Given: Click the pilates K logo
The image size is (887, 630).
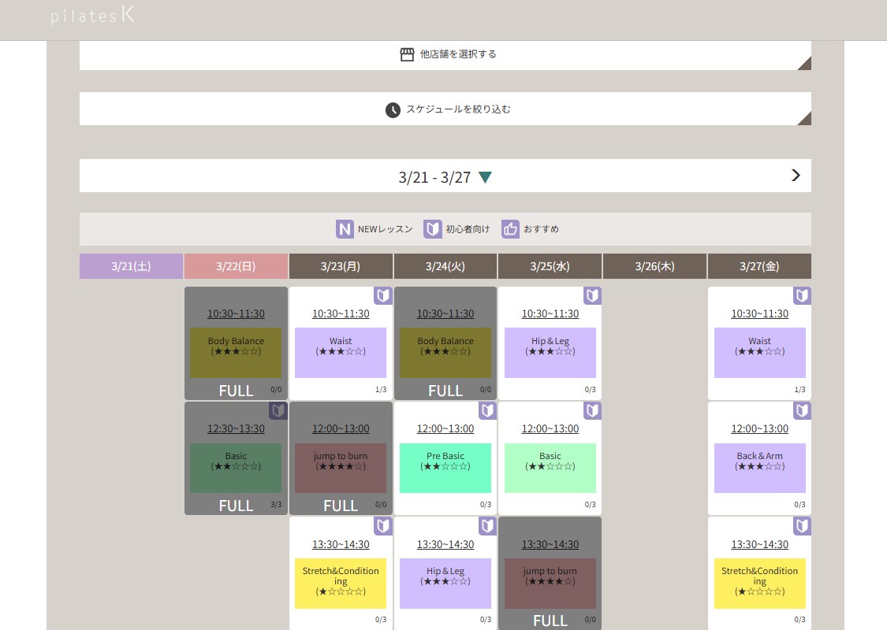Looking at the screenshot, I should pyautogui.click(x=92, y=16).
